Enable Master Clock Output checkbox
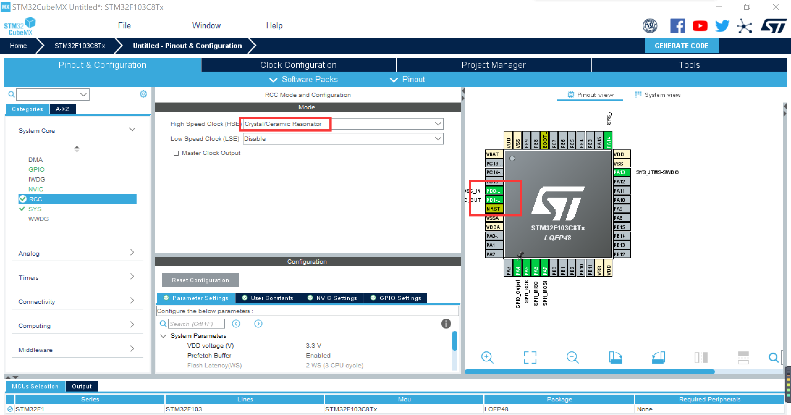This screenshot has height=415, width=791. (x=176, y=153)
